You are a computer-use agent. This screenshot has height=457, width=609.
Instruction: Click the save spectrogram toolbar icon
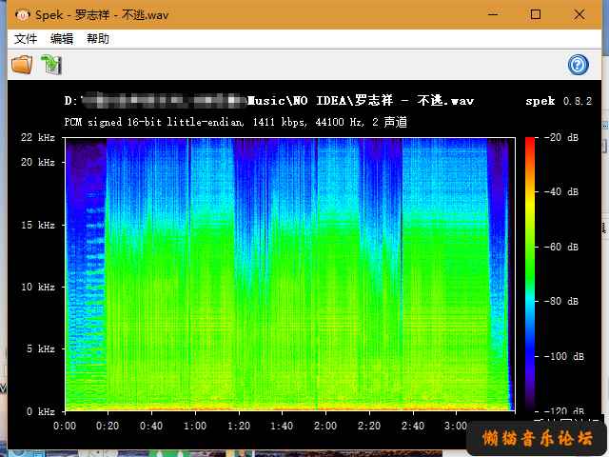(x=51, y=65)
